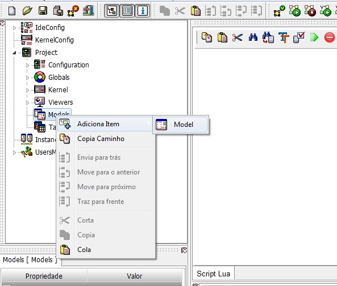Toggle the properties list view button
This screenshot has width=337, height=286.
click(127, 11)
